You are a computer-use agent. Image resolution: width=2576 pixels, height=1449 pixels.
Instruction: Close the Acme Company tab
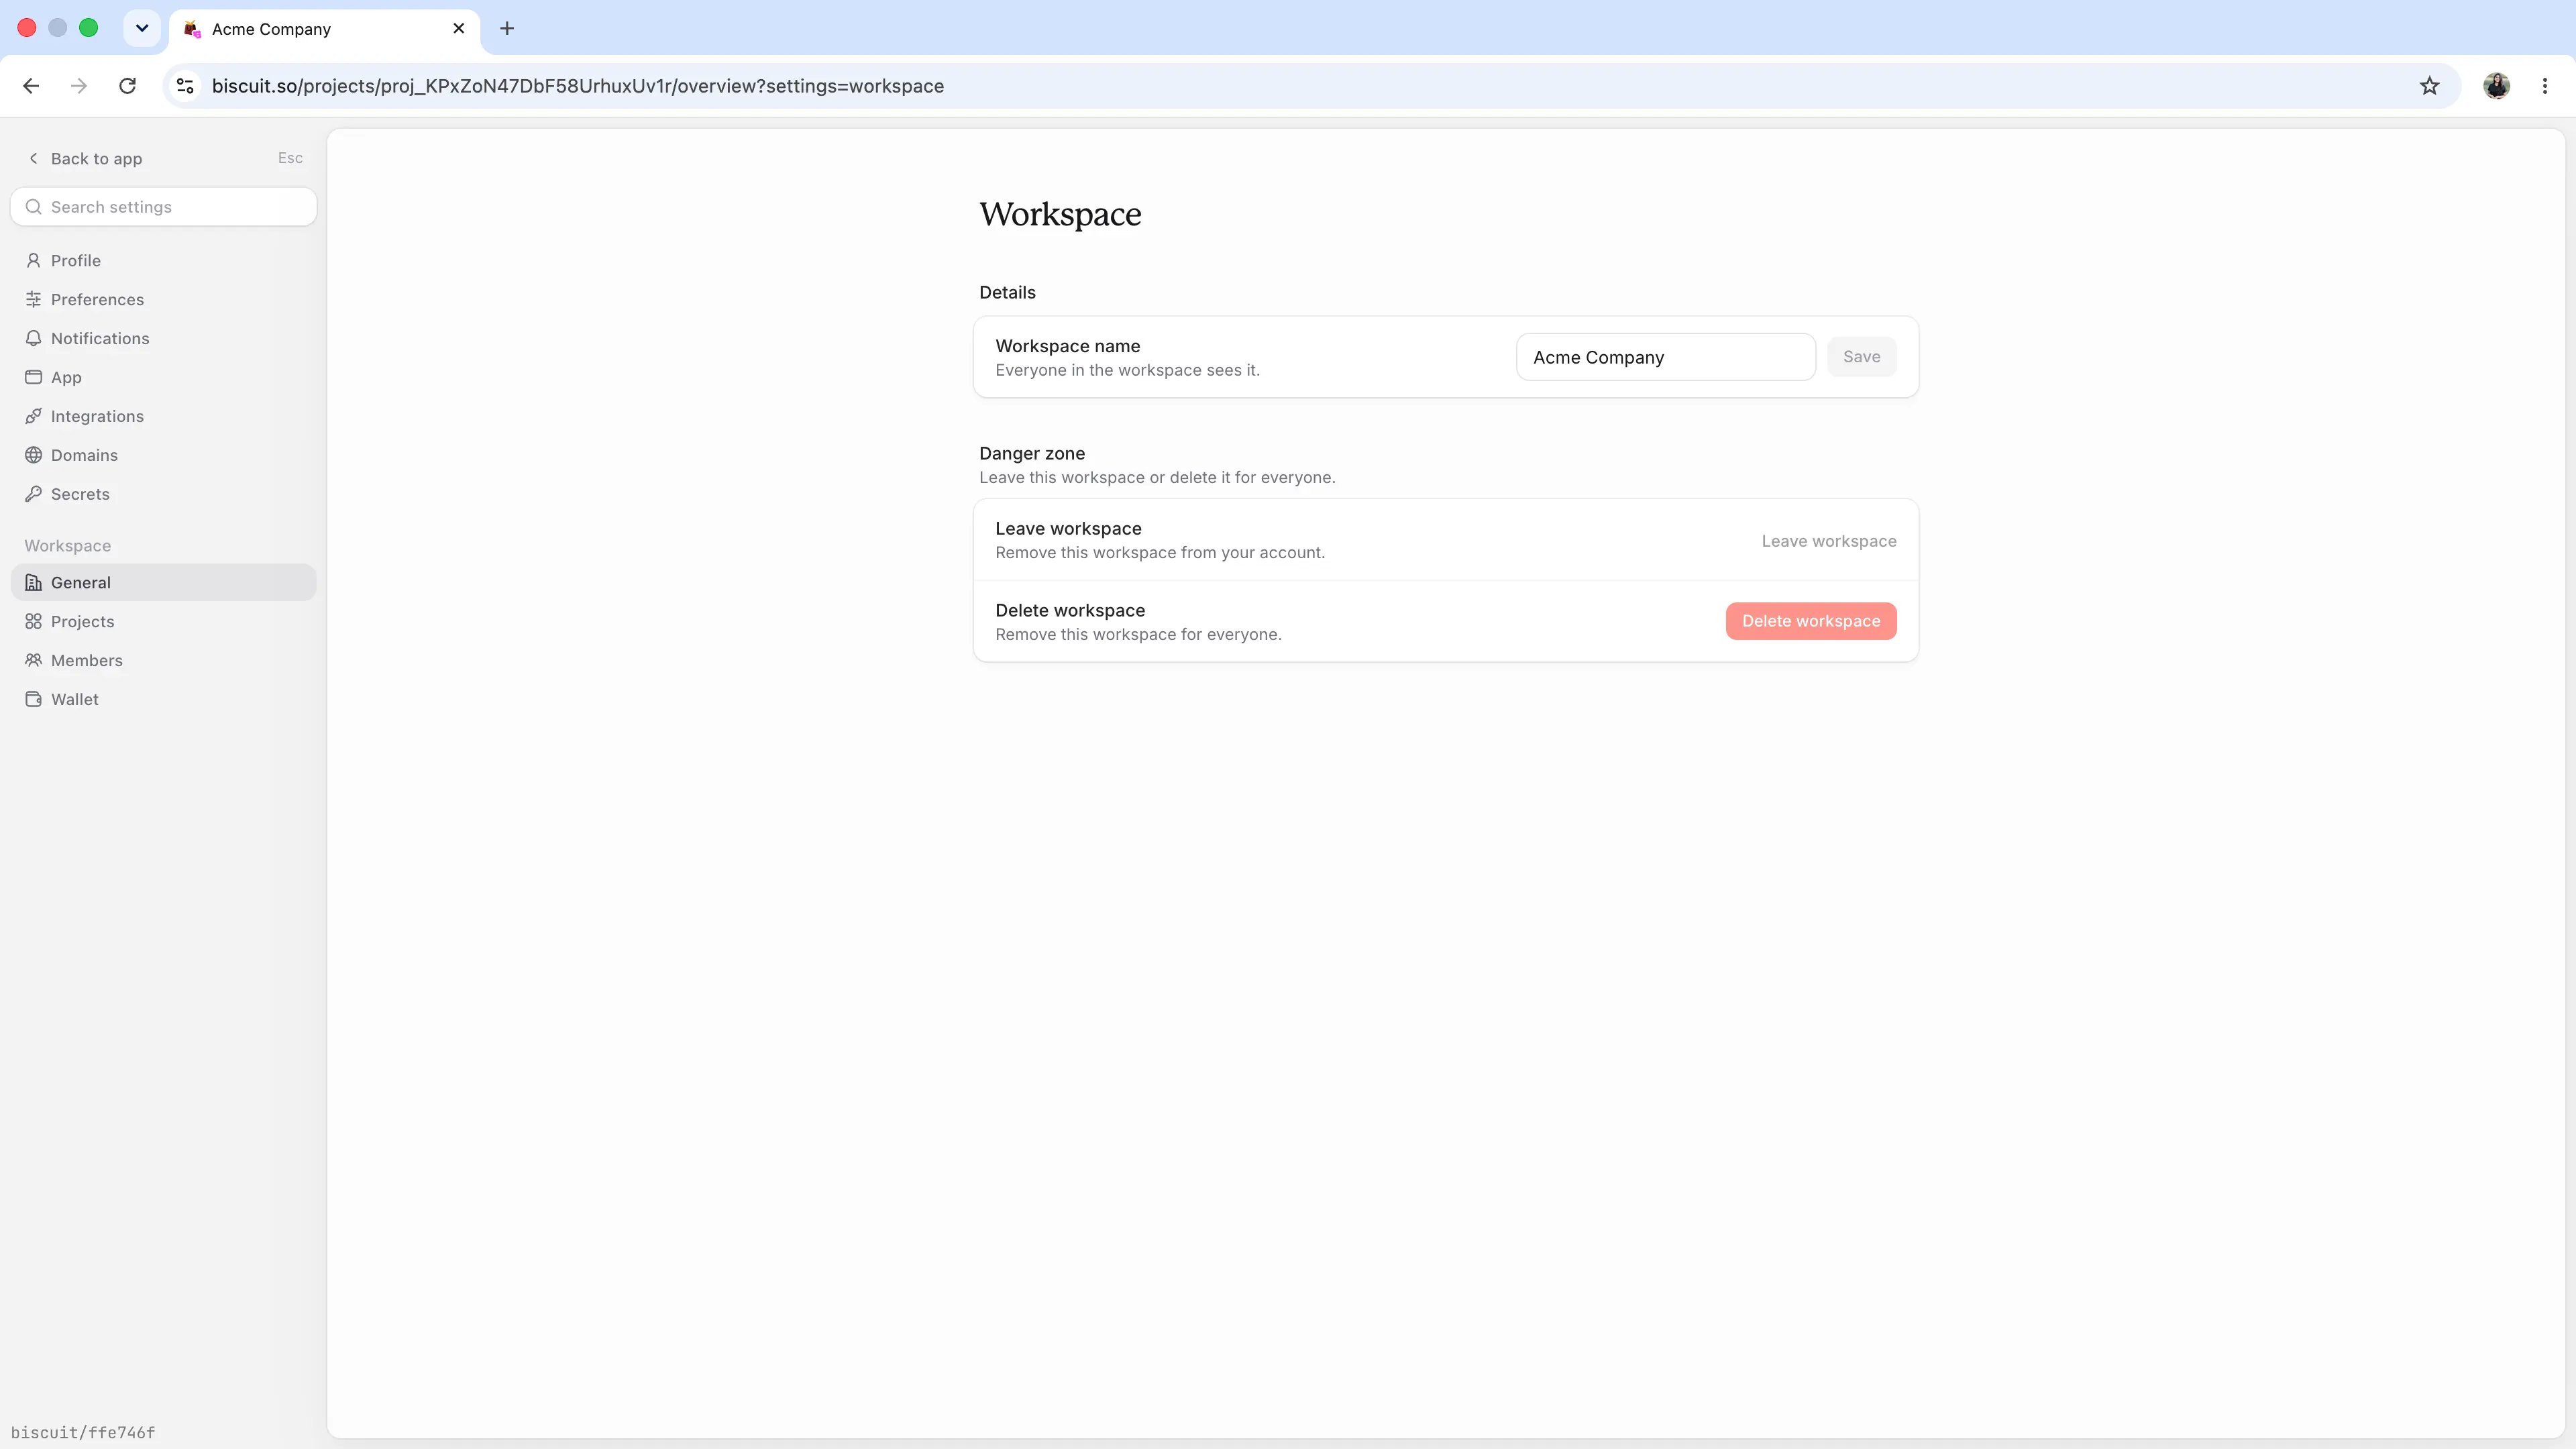459,28
